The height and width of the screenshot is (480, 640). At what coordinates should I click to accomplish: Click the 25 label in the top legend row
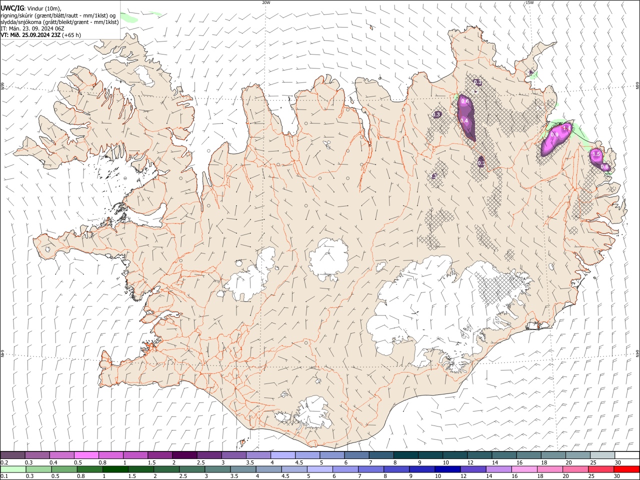(x=592, y=462)
